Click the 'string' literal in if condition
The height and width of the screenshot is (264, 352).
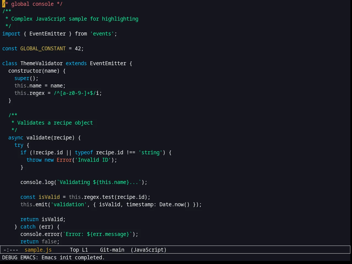(150, 152)
